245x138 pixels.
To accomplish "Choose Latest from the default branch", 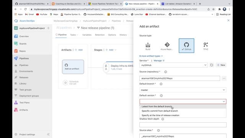I will (x=183, y=107).
